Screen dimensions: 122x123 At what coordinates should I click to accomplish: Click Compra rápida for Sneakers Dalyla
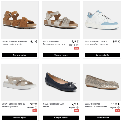[102, 55]
